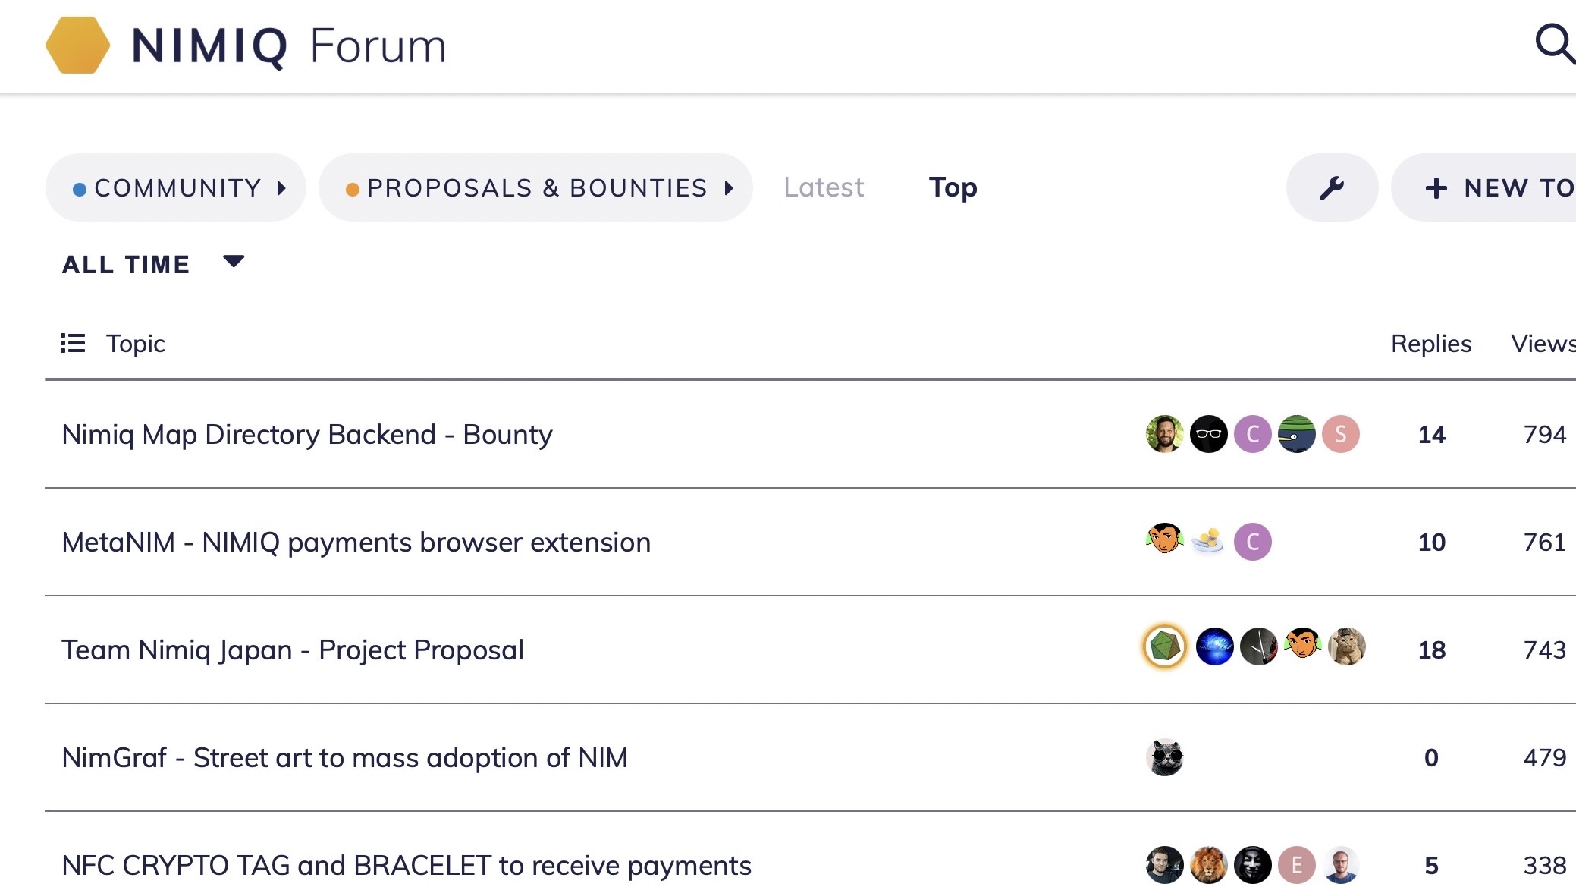Click the sunglasses avatar in Map Directory row
Screen dimensions: 1576x887
[x=1209, y=434]
